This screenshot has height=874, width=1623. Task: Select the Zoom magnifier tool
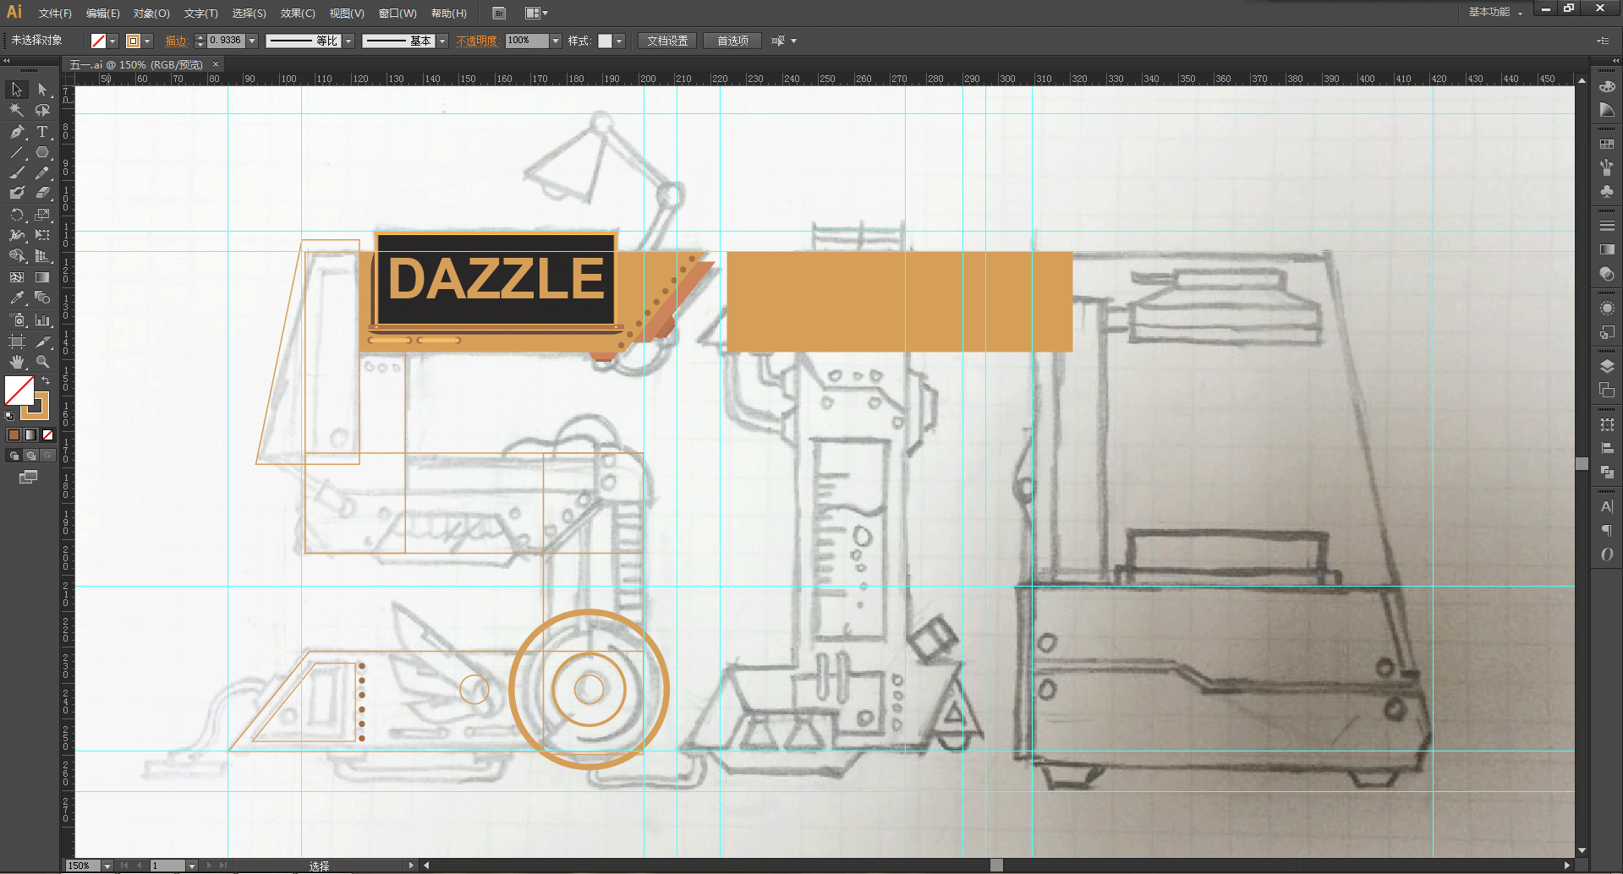coord(42,362)
